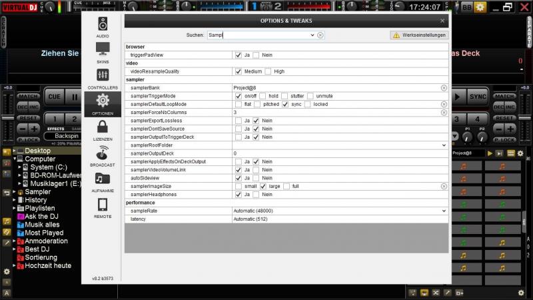
Task: Open the Remote settings section
Action: click(x=103, y=208)
